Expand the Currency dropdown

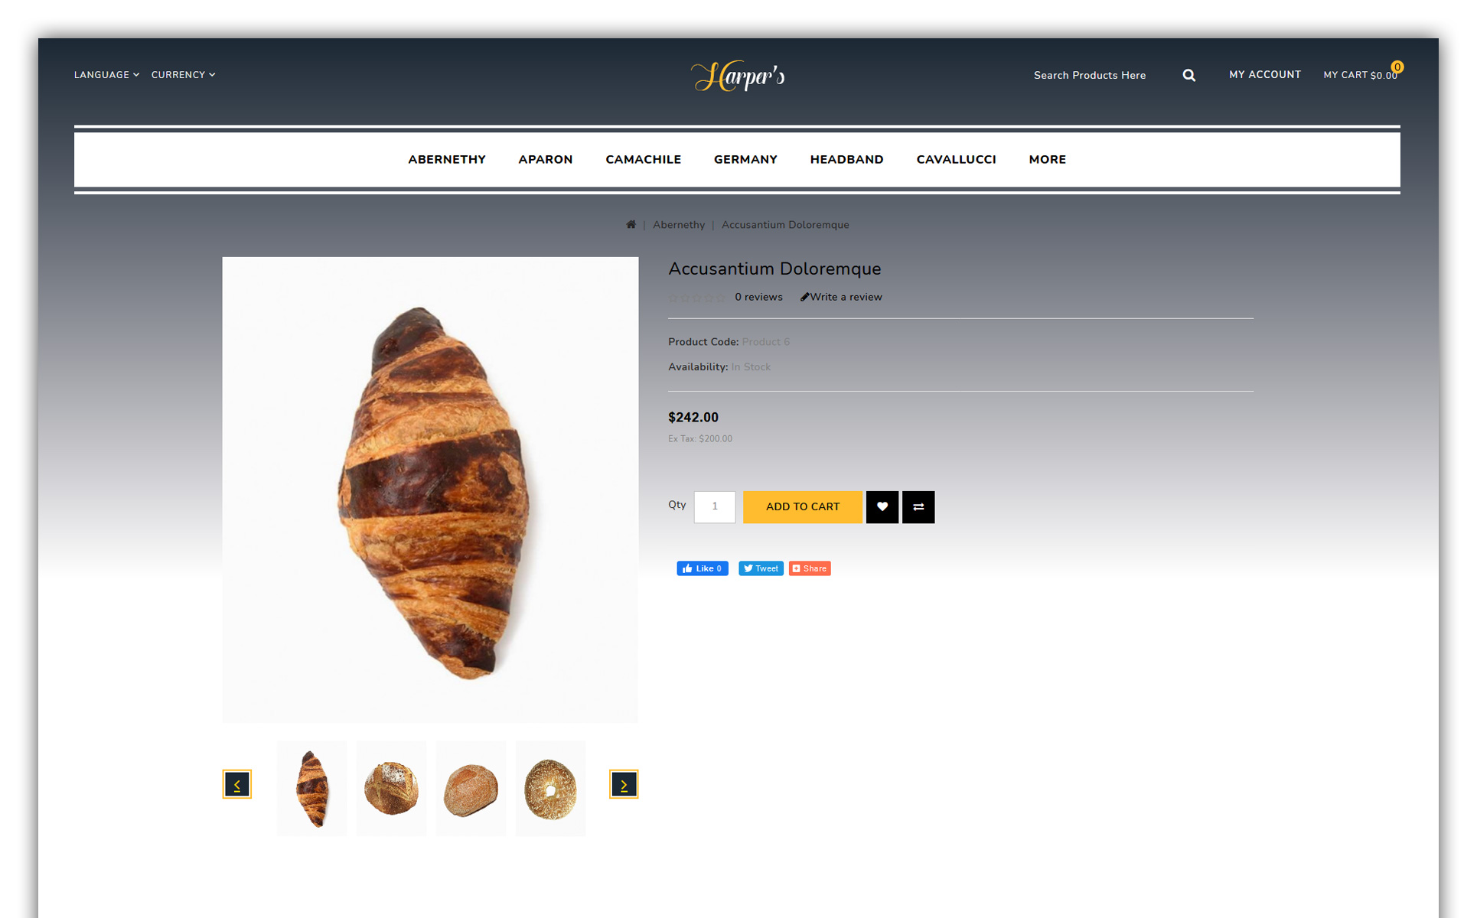point(183,75)
